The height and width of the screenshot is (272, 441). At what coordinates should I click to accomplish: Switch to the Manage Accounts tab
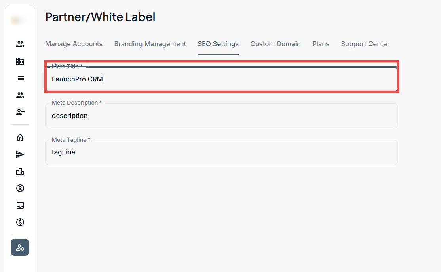[74, 44]
